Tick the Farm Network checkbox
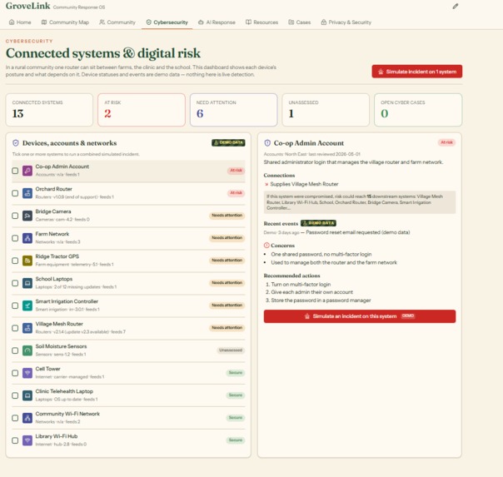This screenshot has height=477, width=503. coord(15,238)
